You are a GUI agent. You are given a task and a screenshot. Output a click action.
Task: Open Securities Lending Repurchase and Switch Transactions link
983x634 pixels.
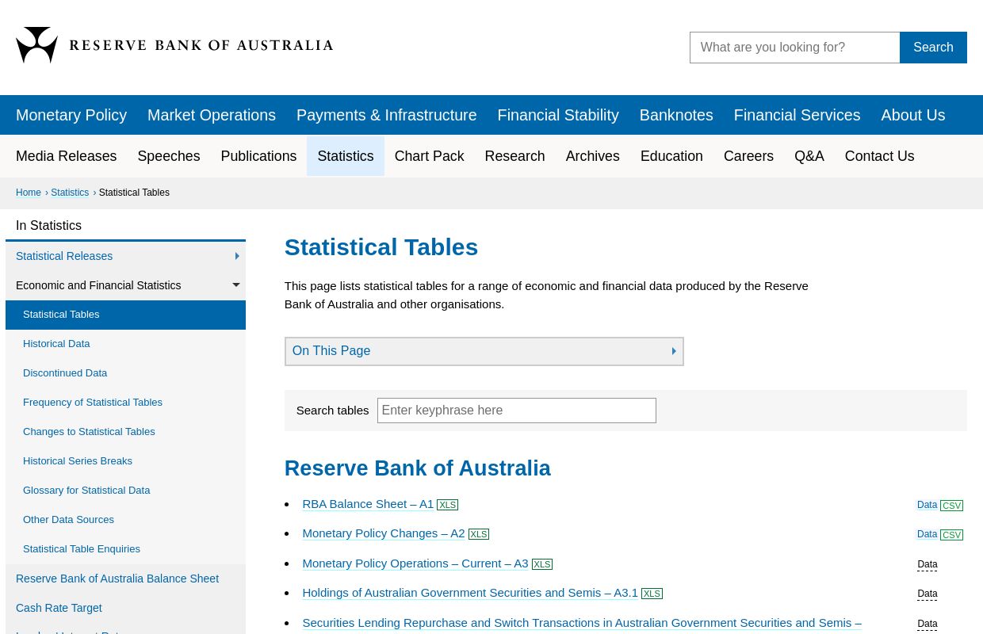[x=582, y=623]
